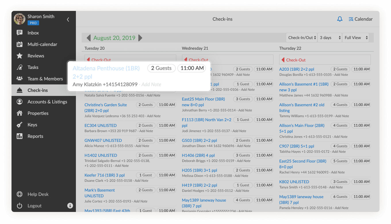Open notifications with the bell icon
The width and height of the screenshot is (391, 224).
click(340, 19)
